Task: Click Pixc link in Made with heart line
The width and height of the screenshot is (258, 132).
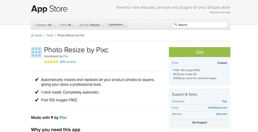Action: click(x=63, y=118)
